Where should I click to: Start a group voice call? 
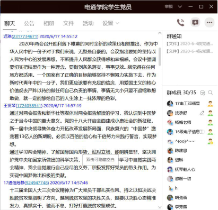coord(181,23)
